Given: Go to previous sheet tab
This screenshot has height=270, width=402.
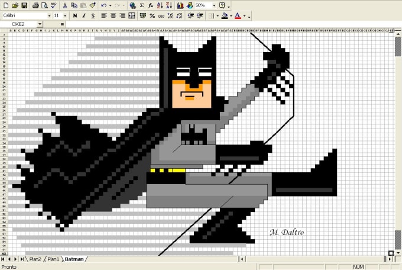Looking at the screenshot, I should [x=9, y=259].
